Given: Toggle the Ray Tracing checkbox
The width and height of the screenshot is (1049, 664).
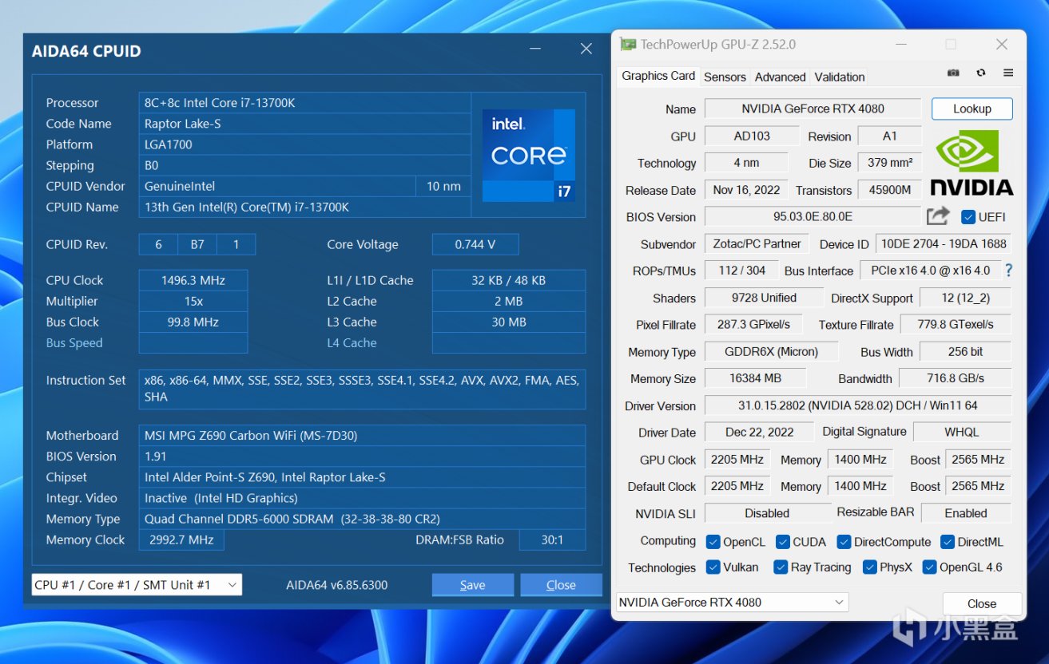Looking at the screenshot, I should (781, 567).
